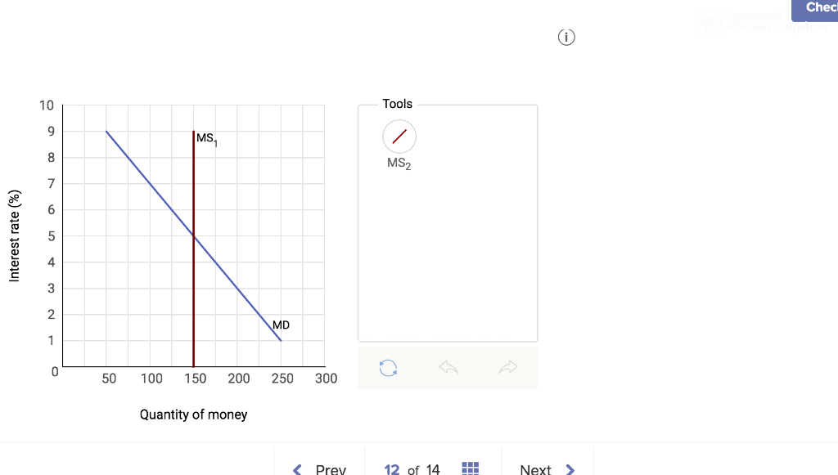Screen dimensions: 838x475
Task: Open the information icon at top
Action: (x=566, y=37)
